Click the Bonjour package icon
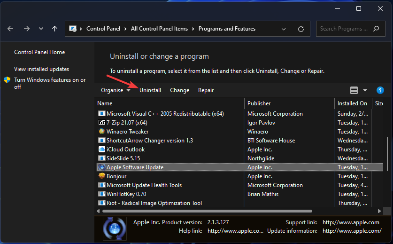The image size is (393, 244). coord(101,176)
